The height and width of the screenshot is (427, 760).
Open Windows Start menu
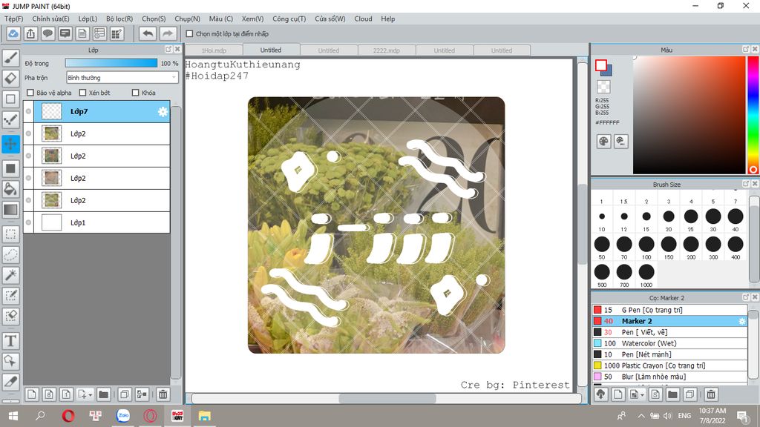coord(13,416)
